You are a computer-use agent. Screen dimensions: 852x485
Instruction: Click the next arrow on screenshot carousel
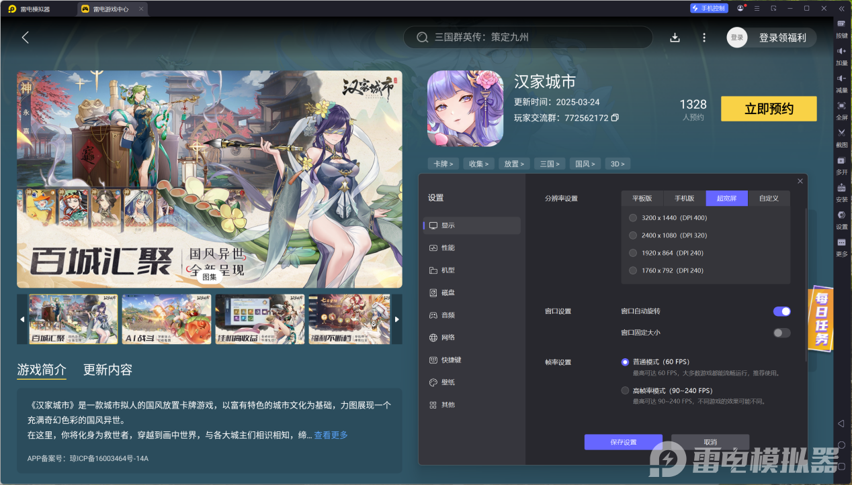[x=396, y=319]
